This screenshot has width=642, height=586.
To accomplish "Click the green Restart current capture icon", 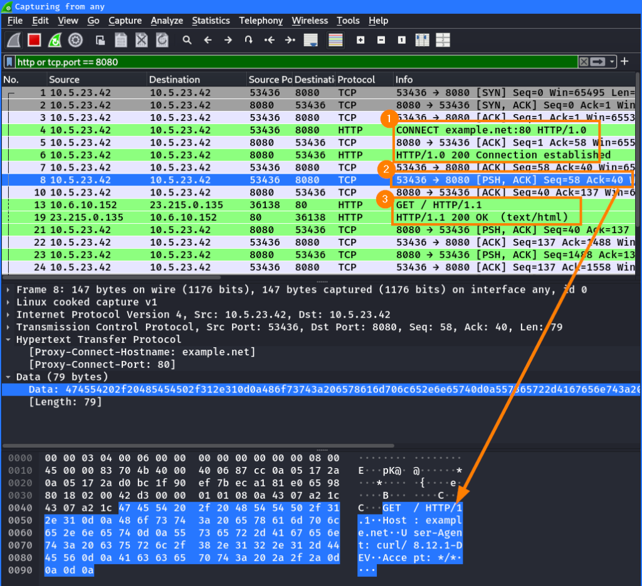I will pyautogui.click(x=55, y=40).
